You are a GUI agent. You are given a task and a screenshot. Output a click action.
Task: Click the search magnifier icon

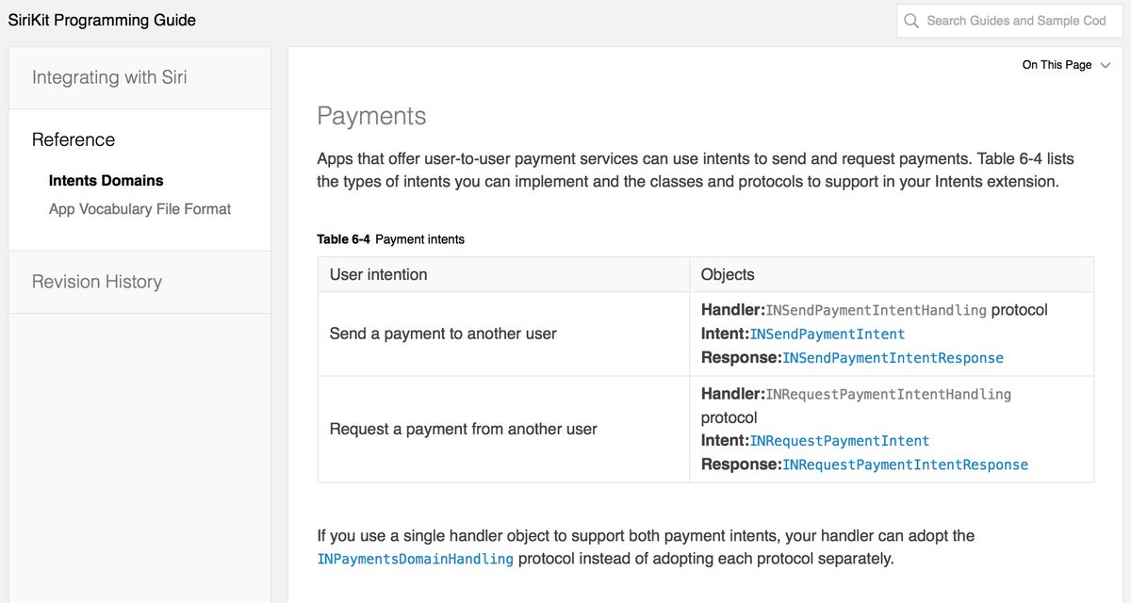[x=910, y=21]
